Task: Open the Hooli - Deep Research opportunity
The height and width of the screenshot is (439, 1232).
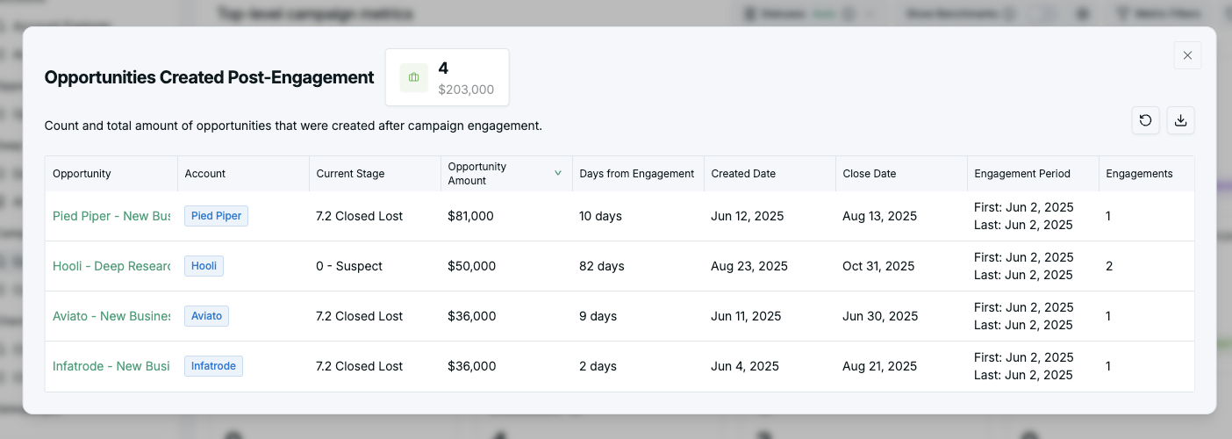Action: click(111, 266)
